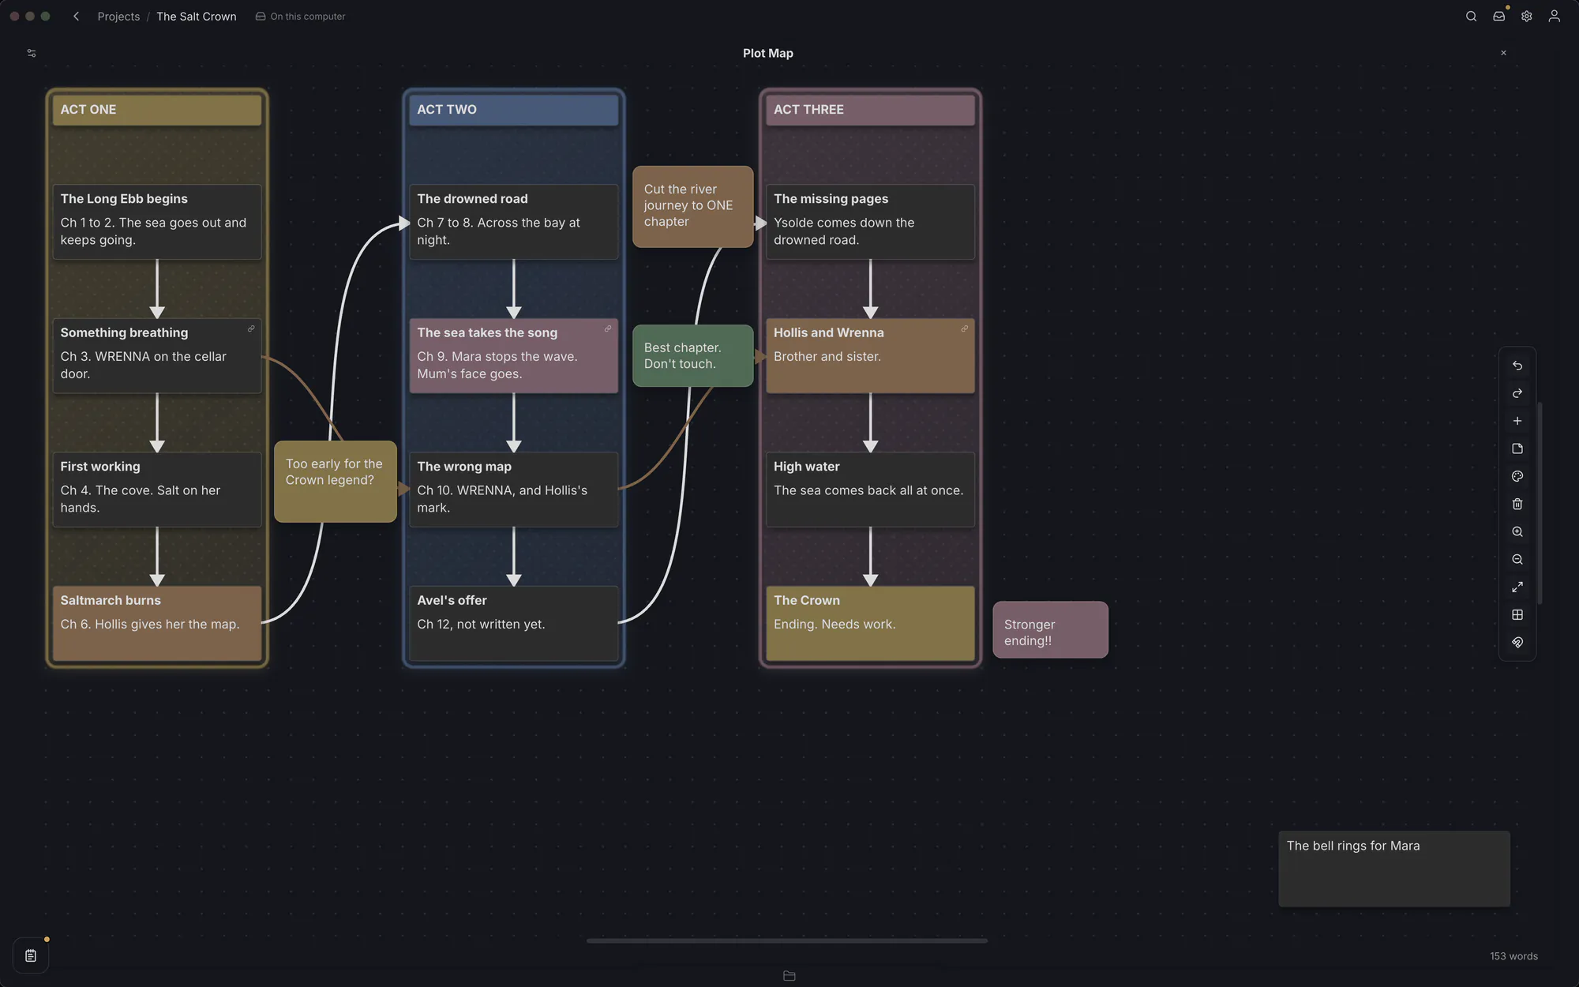Open the user account icon
1579x987 pixels.
point(1554,16)
